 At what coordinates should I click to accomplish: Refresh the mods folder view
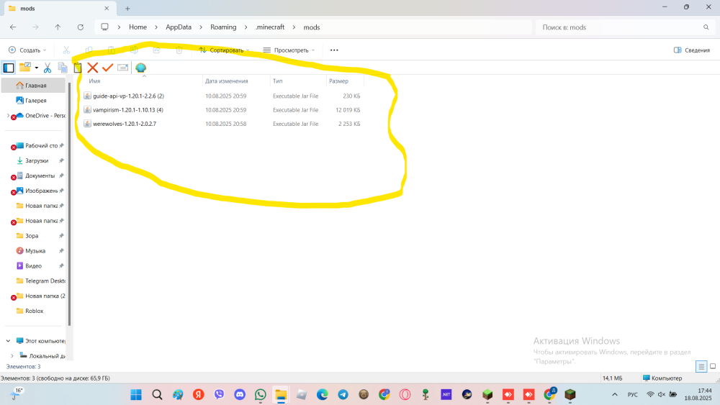coord(81,27)
